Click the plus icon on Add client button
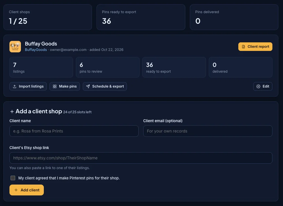Viewport: 283px width, 206px height. (x=16, y=190)
